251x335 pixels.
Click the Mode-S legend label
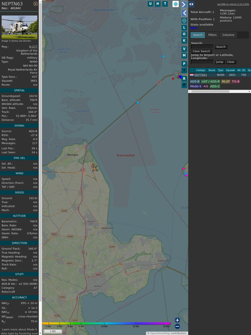pos(195,86)
